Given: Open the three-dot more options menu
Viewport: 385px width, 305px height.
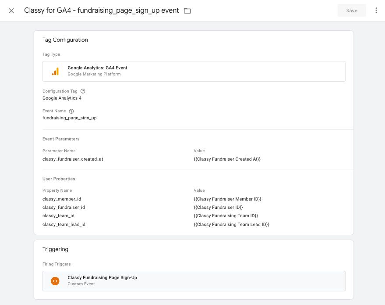Looking at the screenshot, I should click(x=376, y=11).
